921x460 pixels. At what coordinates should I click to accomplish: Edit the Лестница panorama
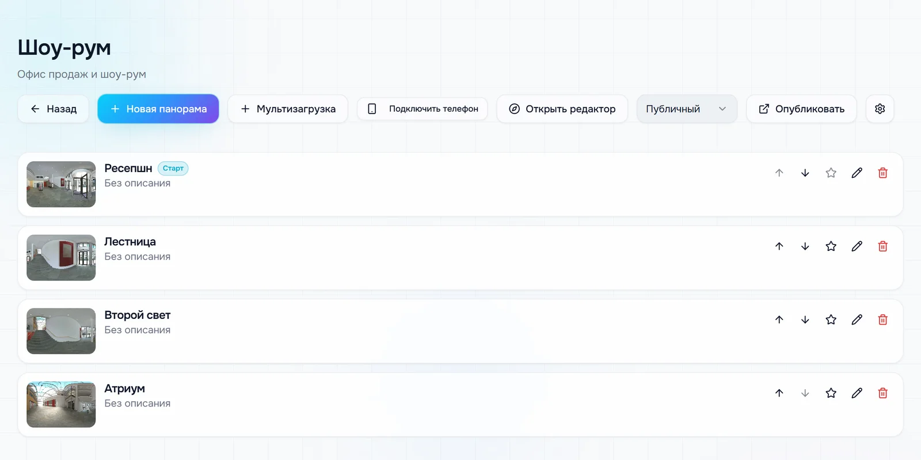pos(857,246)
